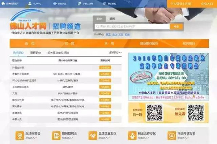This screenshot has height=144, width=217.
Task: Click the eye icon for 我的关注
Action: point(55,4)
